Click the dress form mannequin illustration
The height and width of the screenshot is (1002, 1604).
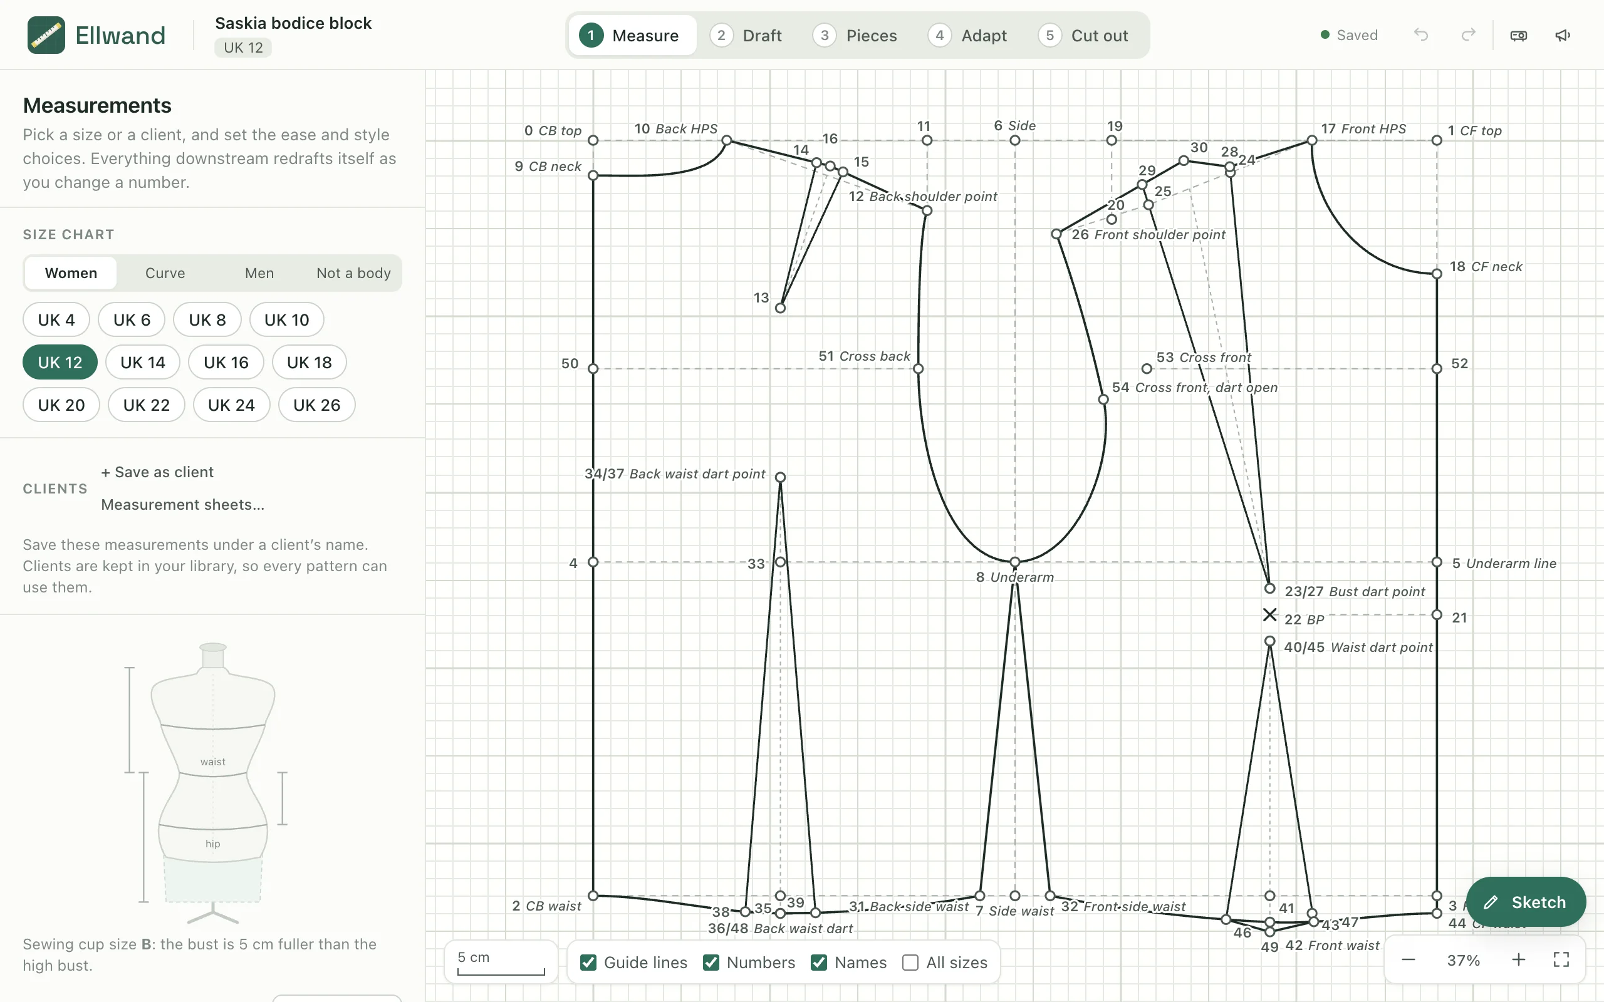213,782
